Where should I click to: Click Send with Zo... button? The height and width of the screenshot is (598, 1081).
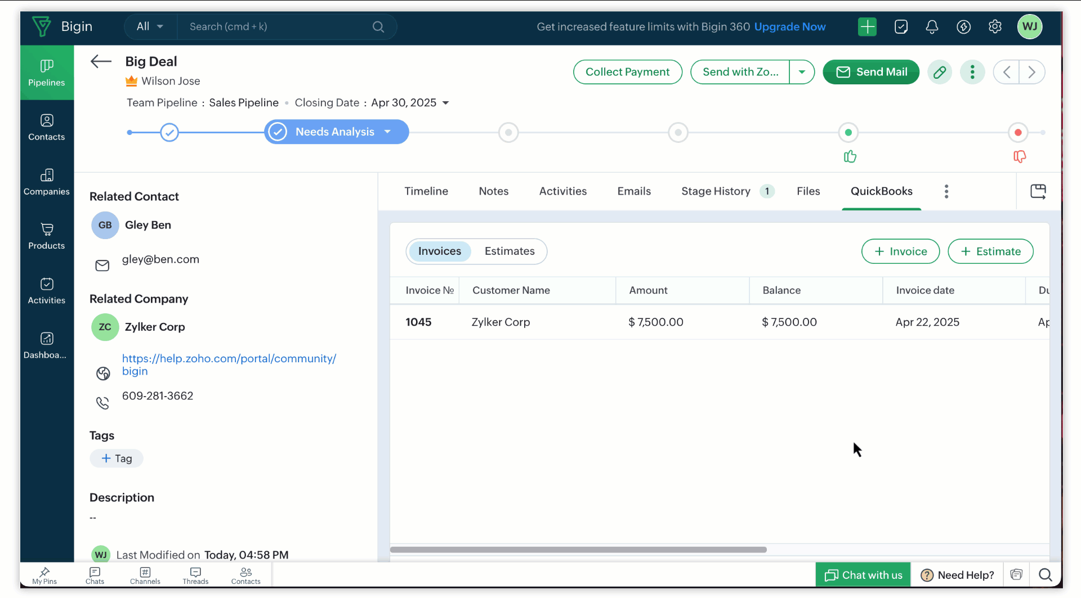[x=740, y=72]
